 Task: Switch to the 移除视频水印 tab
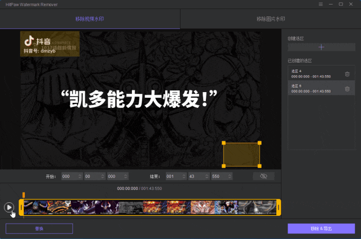coord(90,19)
